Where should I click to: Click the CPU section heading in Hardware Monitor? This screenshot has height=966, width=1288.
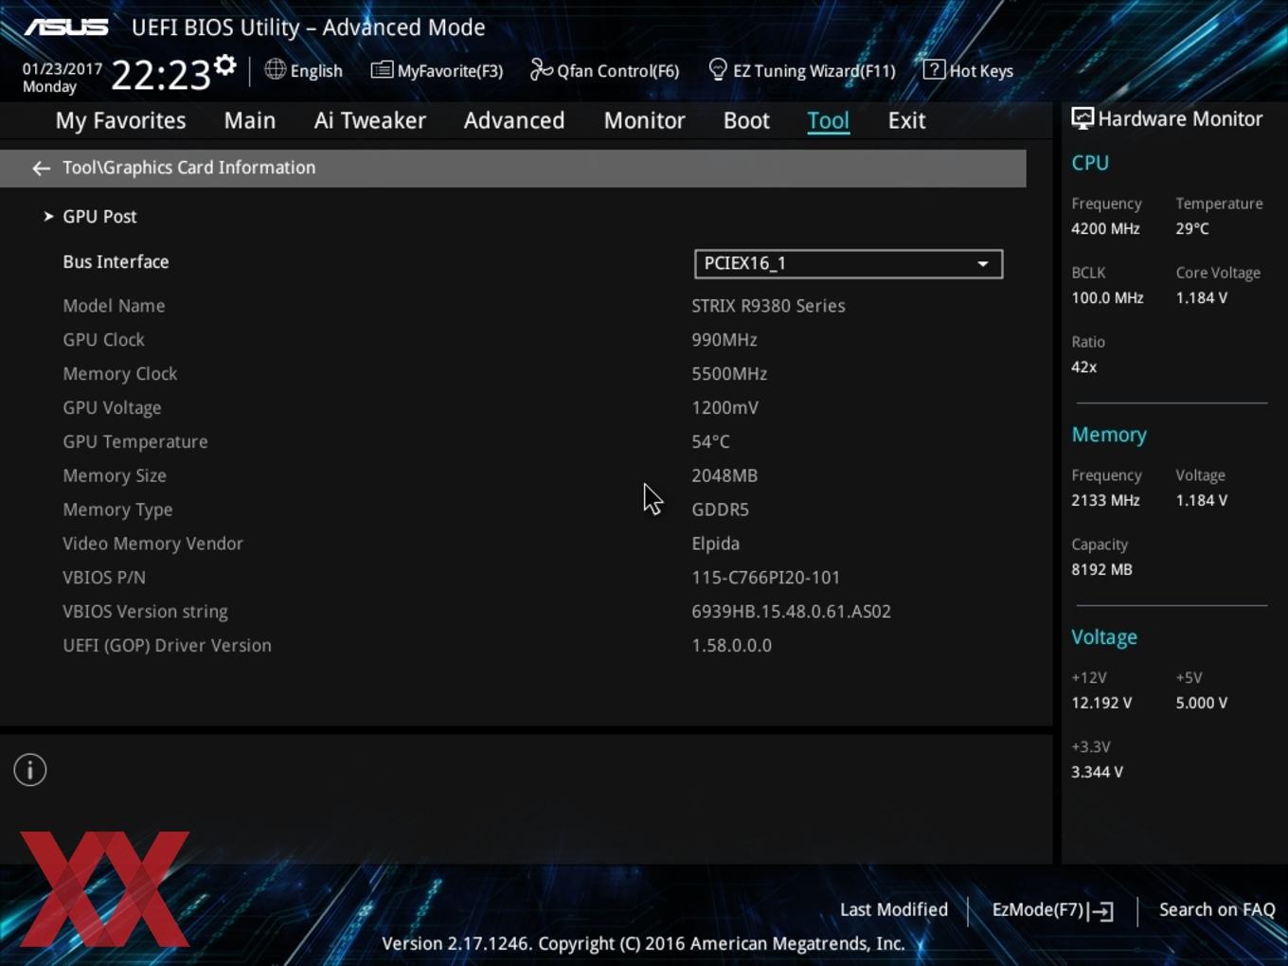click(1090, 163)
